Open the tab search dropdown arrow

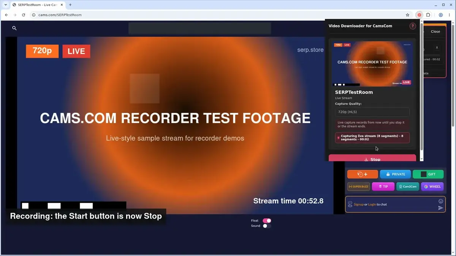tap(6, 5)
